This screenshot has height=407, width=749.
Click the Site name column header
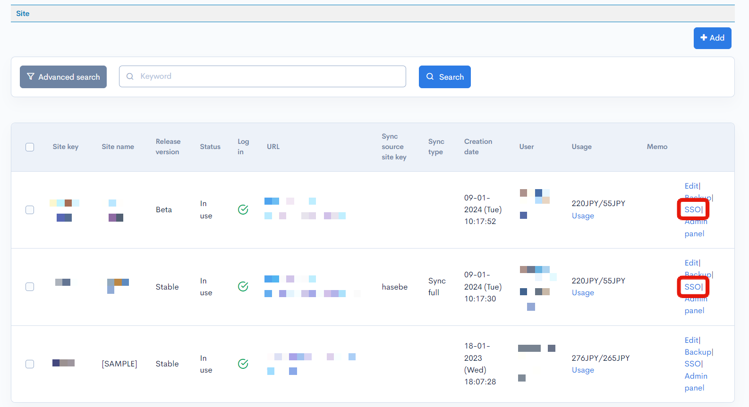click(118, 147)
